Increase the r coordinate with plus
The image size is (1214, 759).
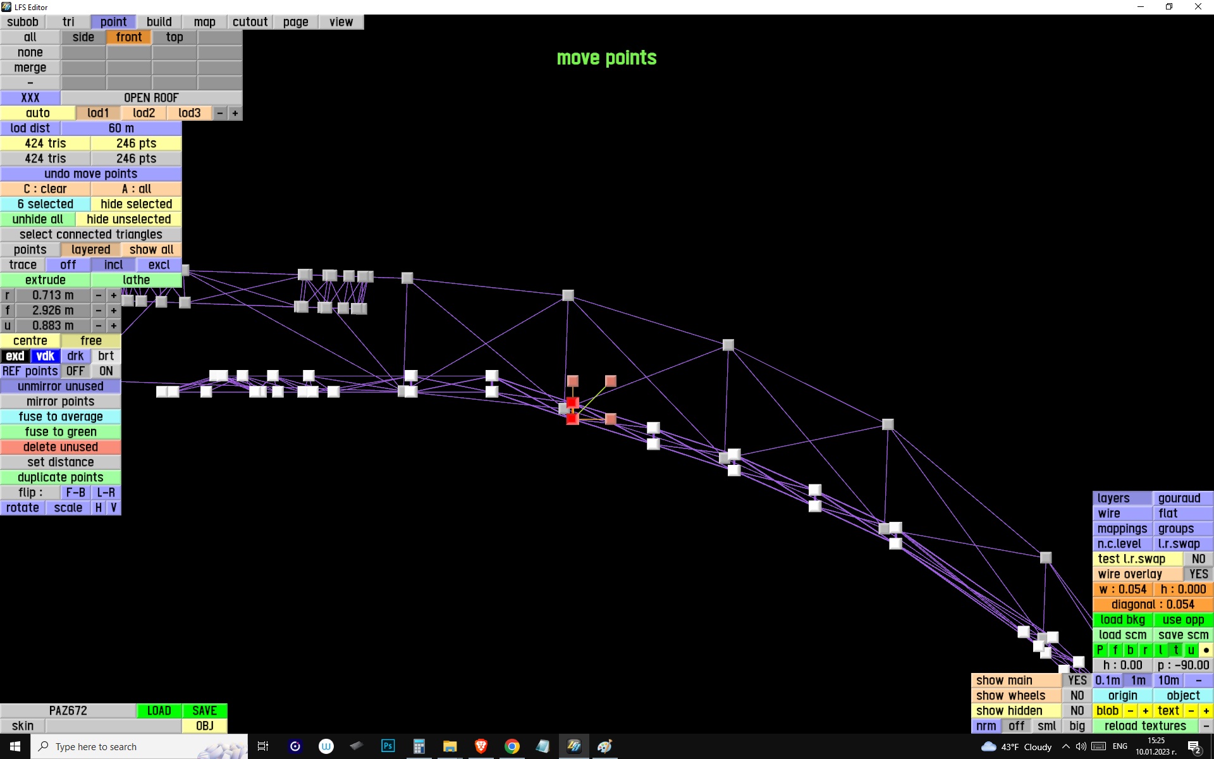tap(114, 295)
